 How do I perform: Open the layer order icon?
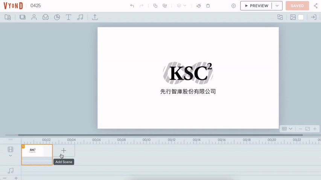(179, 6)
